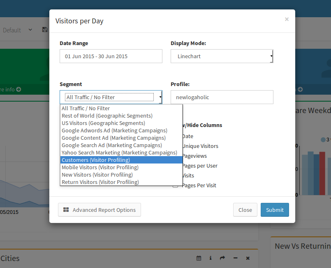Click the calendar icon in Cities panel
Image resolution: width=331 pixels, height=268 pixels.
tap(199, 258)
